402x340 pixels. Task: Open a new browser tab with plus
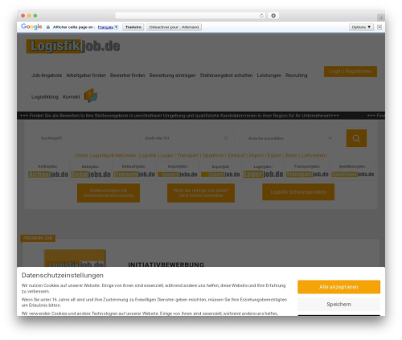(381, 18)
